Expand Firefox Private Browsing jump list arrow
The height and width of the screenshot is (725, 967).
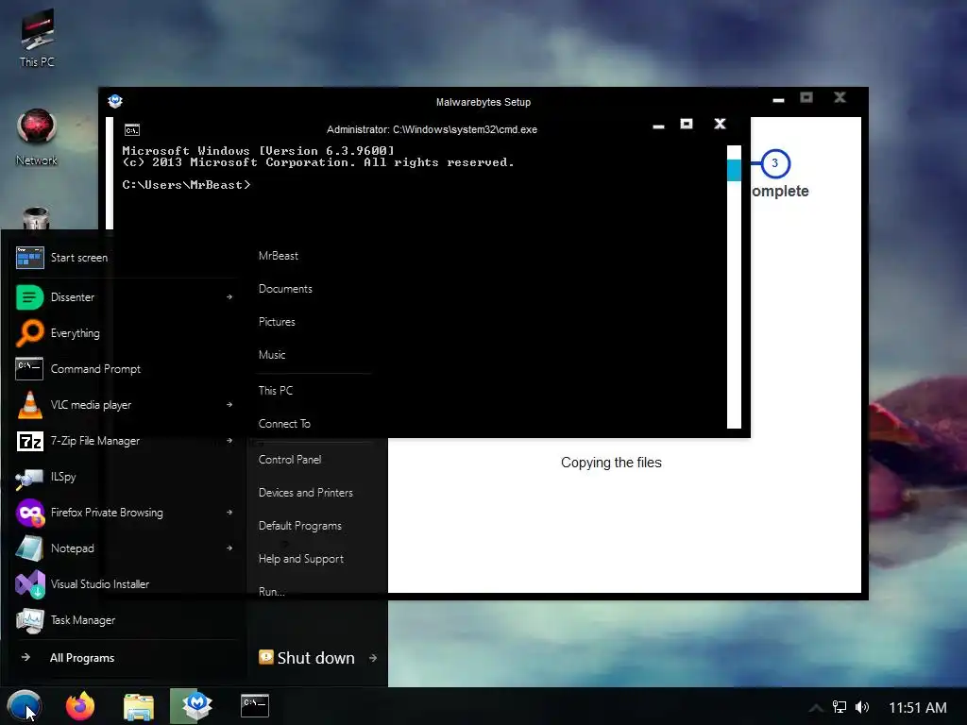[x=229, y=513]
